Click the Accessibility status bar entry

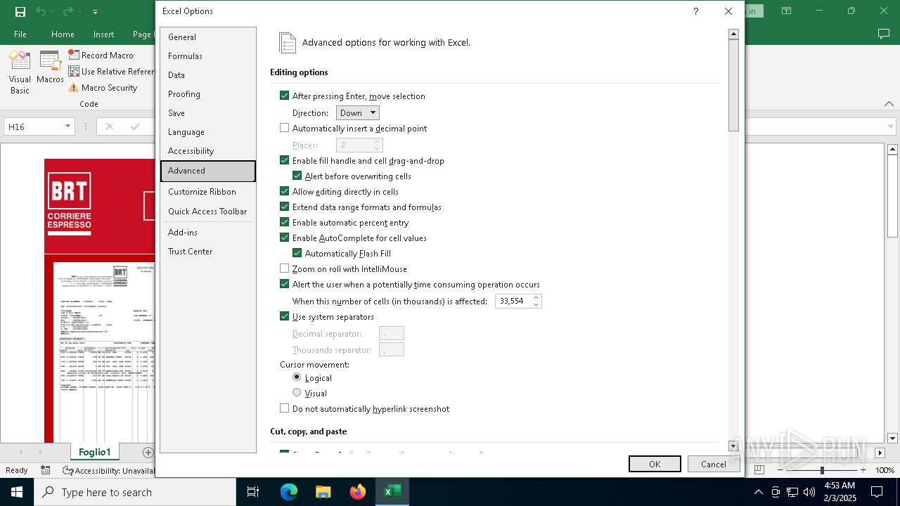pos(108,470)
